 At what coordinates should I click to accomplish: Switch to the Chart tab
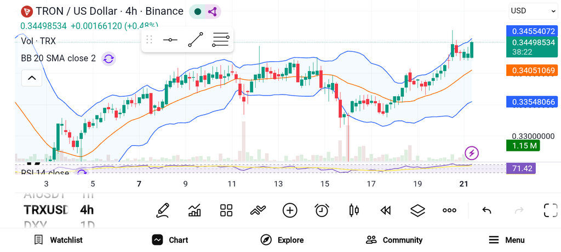pos(170,240)
